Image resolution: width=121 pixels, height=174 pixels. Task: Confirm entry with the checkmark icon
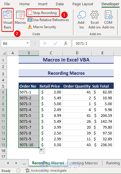pyautogui.click(x=55, y=43)
